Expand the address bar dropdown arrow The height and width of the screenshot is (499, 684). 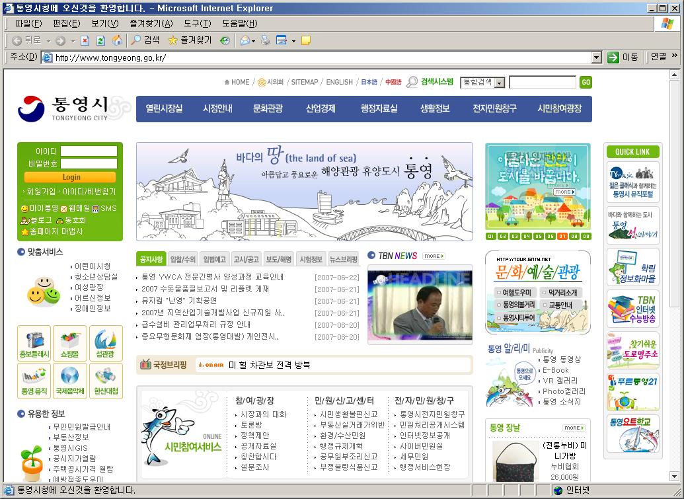pos(596,58)
